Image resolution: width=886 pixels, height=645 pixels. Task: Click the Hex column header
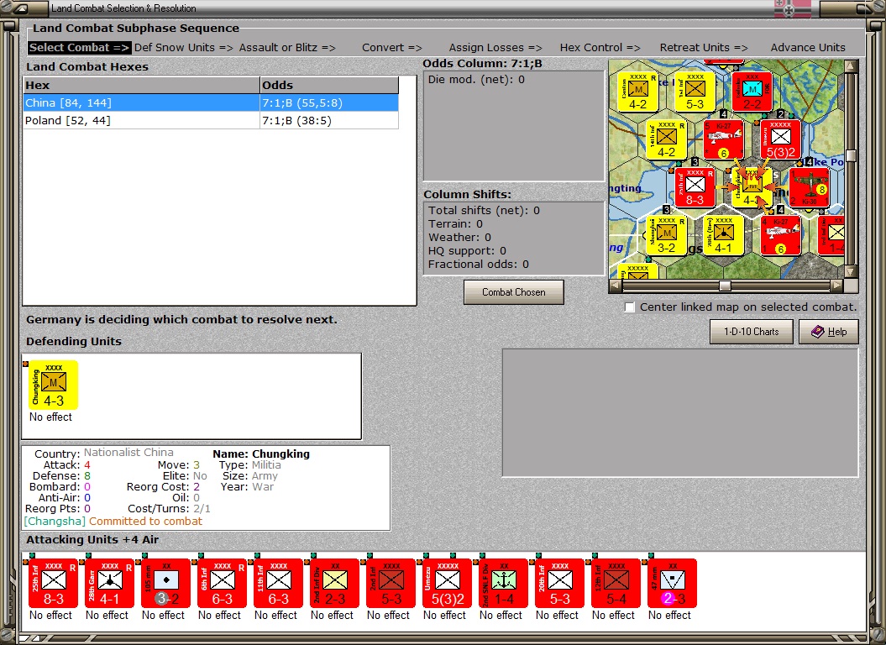click(x=141, y=86)
